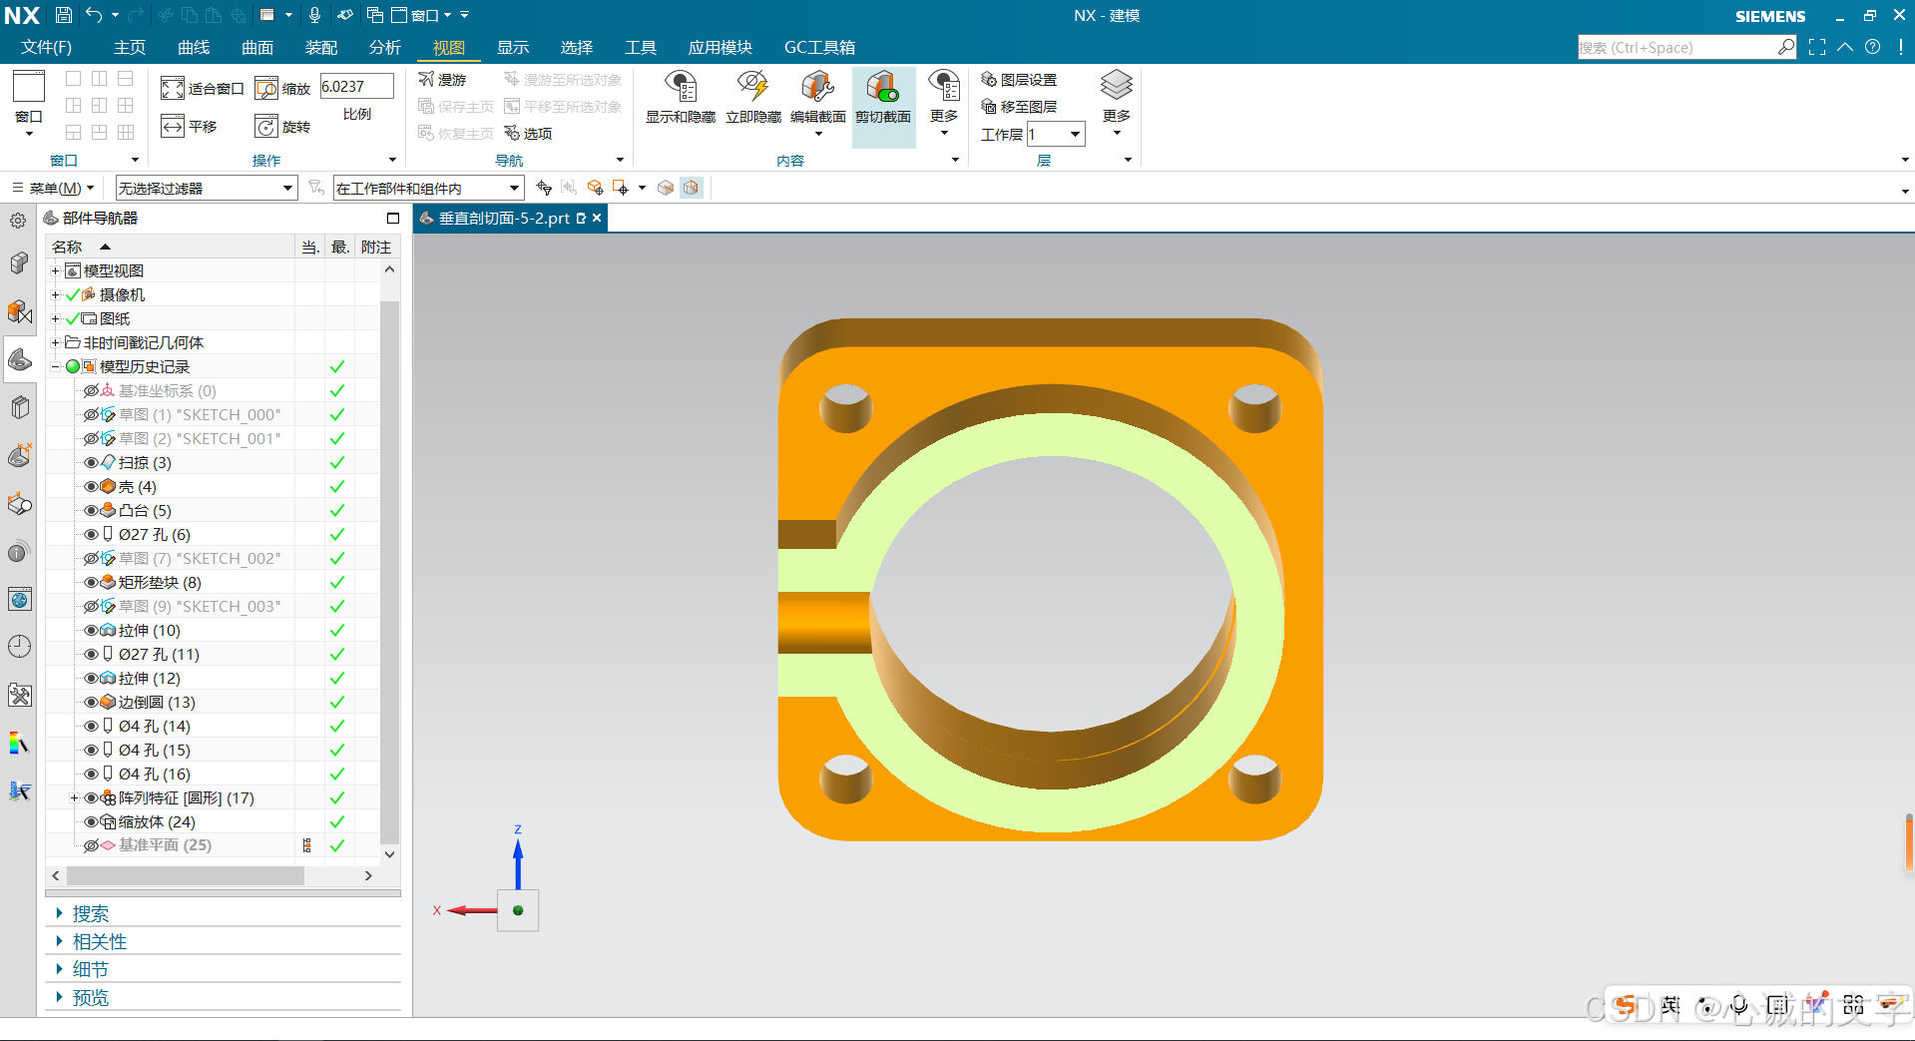Open 选项 navigation options
This screenshot has height=1041, width=1915.
tap(528, 134)
